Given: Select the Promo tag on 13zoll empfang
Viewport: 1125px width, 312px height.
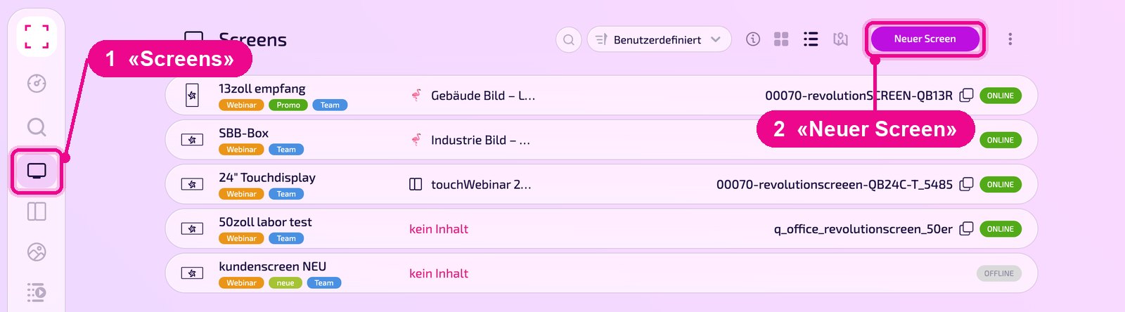Looking at the screenshot, I should pyautogui.click(x=288, y=105).
